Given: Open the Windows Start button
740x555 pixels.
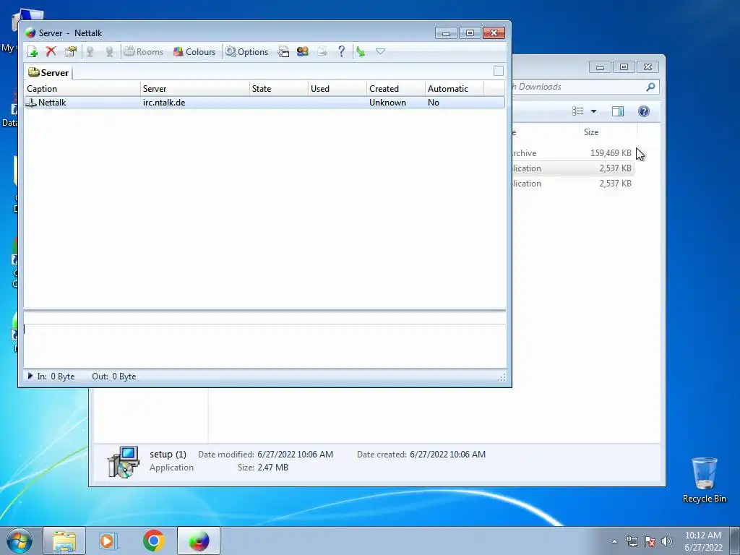Looking at the screenshot, I should (19, 541).
